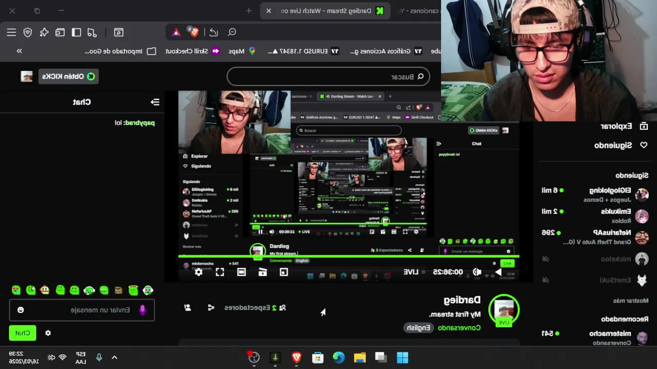This screenshot has height=369, width=657.
Task: Toggle fullscreen on the player
Action: (220, 272)
